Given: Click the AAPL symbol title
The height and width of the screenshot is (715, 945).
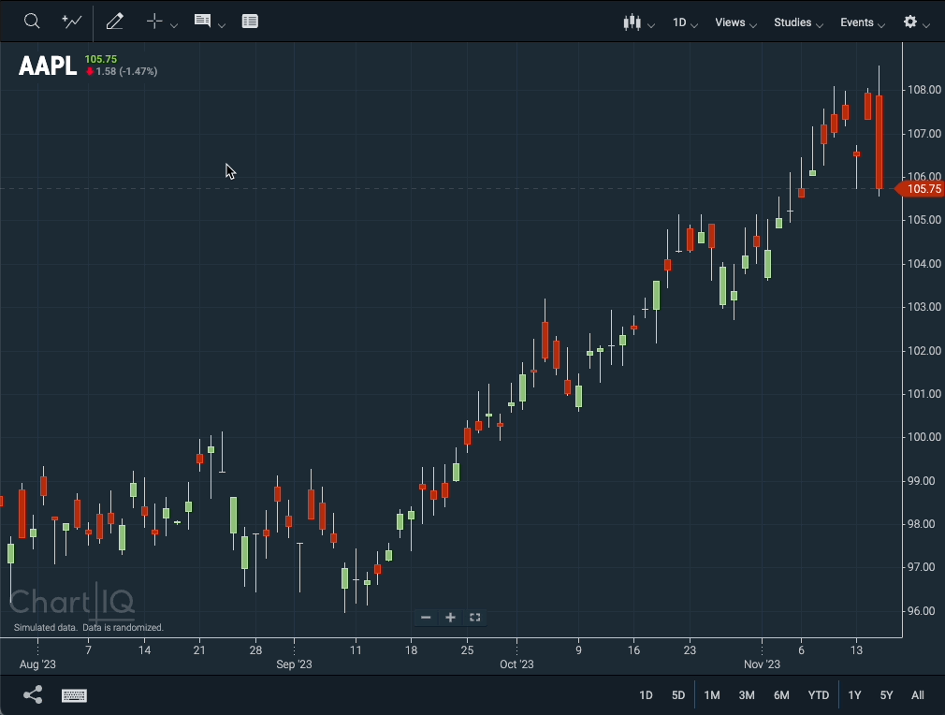Looking at the screenshot, I should 48,66.
